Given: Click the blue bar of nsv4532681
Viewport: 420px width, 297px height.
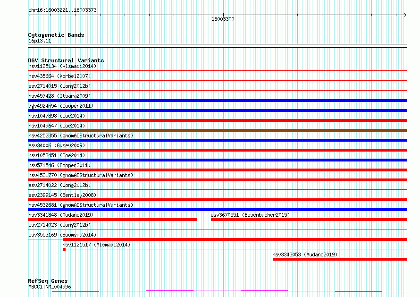Looking at the screenshot, I should click(217, 210).
